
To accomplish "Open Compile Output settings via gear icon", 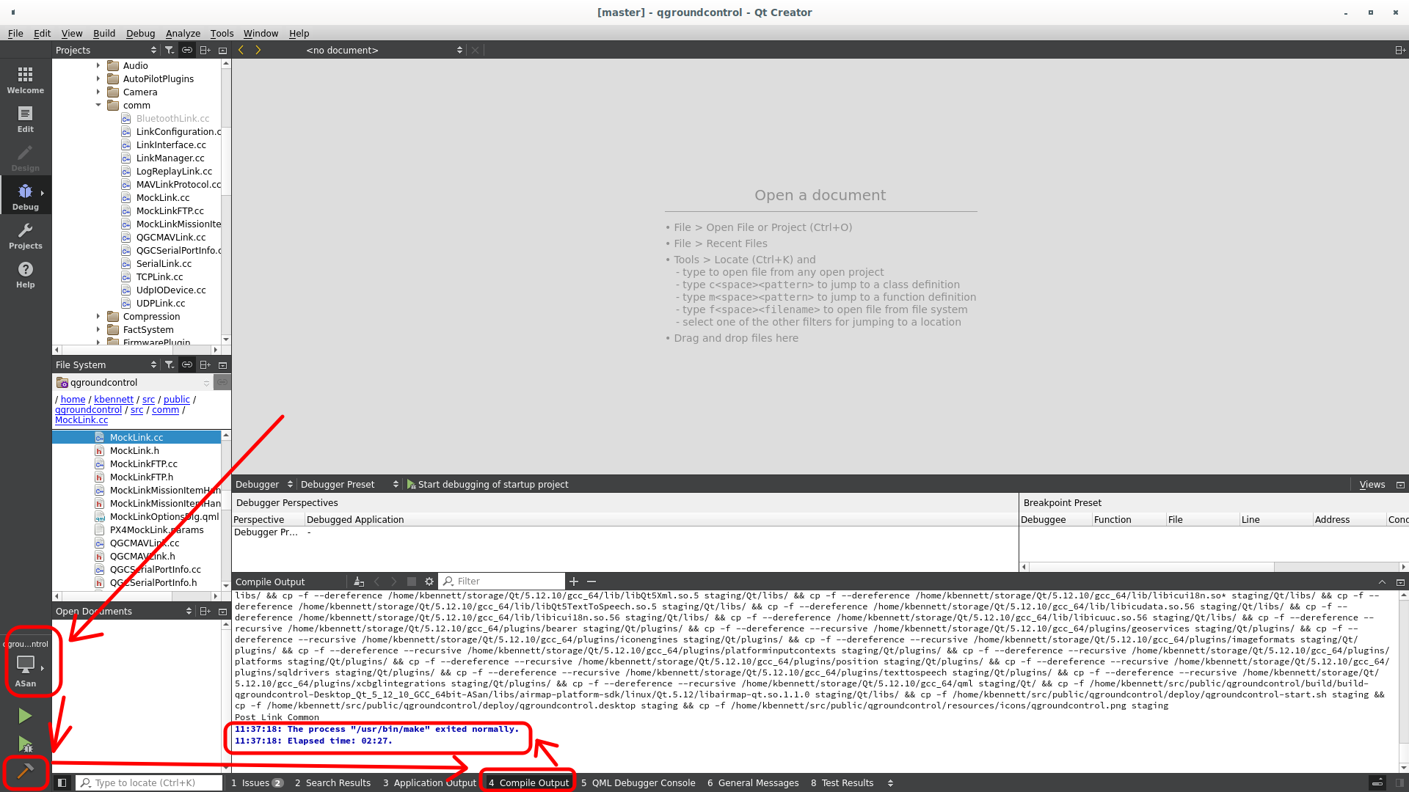I will click(x=429, y=581).
